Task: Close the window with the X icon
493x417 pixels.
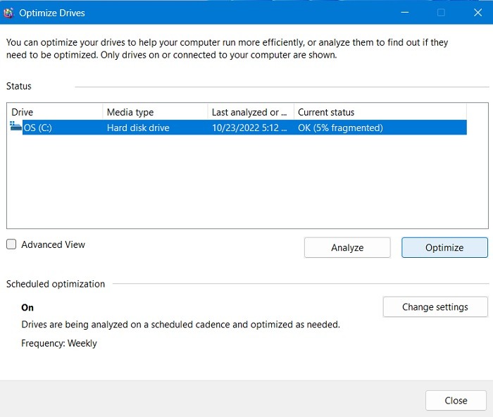Action: click(478, 13)
